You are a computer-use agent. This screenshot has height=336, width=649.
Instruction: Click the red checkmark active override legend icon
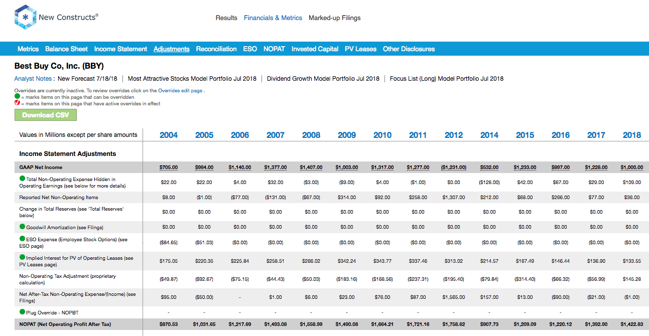pyautogui.click(x=17, y=103)
